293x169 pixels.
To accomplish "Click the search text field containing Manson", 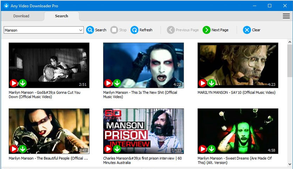I will coord(40,30).
